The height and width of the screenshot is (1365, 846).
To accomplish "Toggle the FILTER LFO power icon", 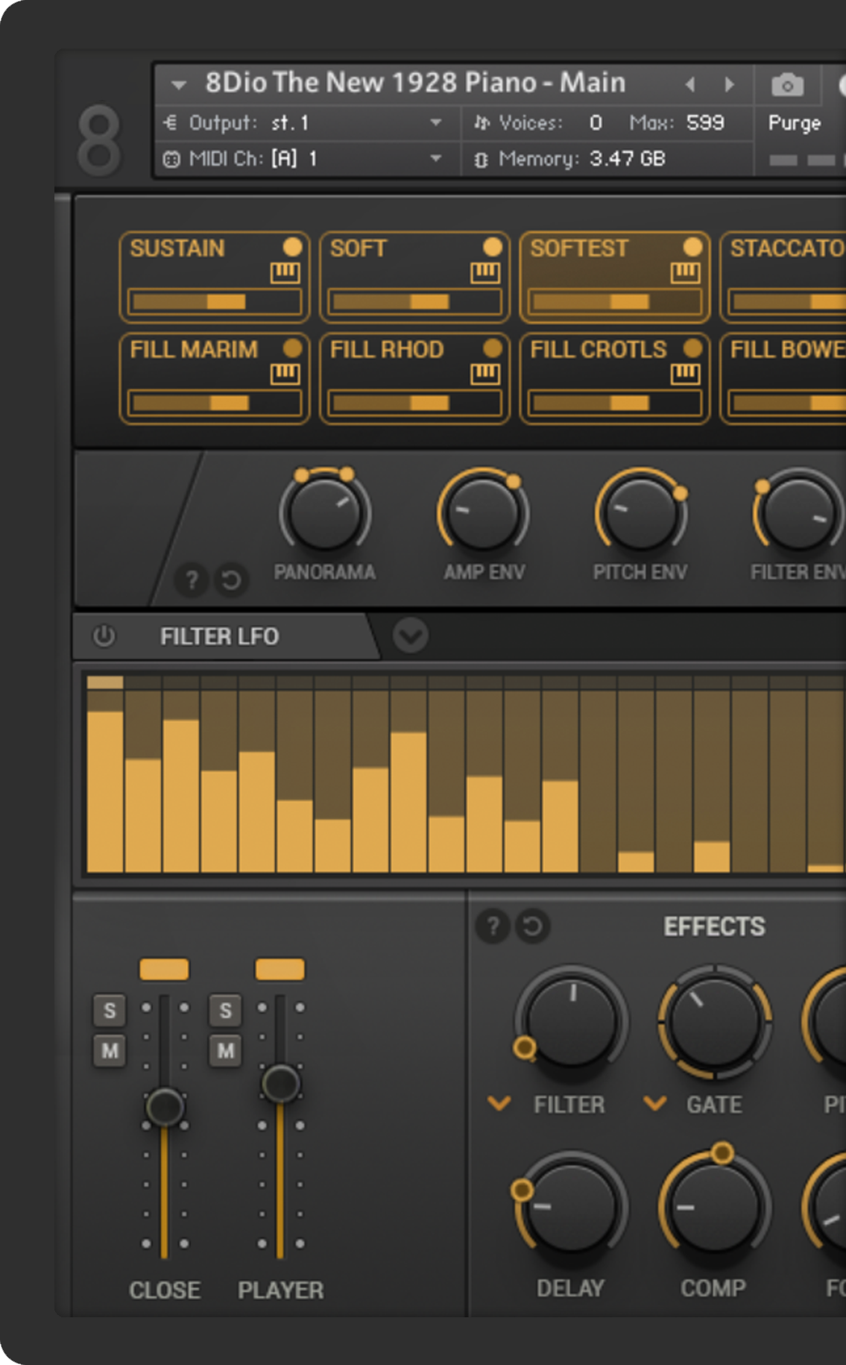I will pyautogui.click(x=104, y=636).
